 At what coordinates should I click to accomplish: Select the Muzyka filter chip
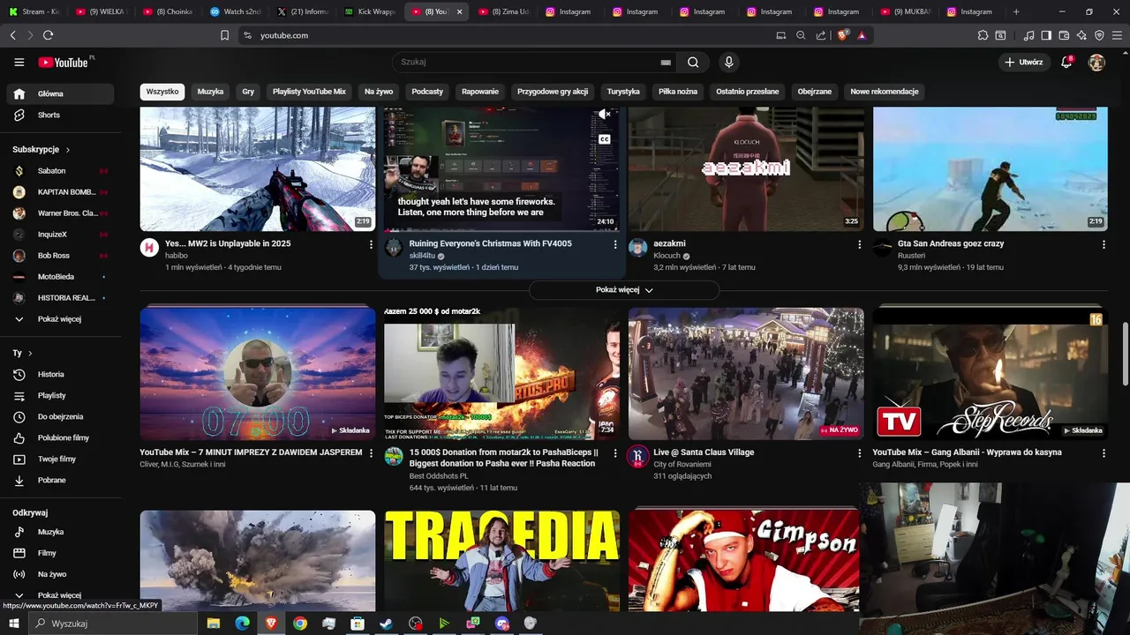[210, 92]
